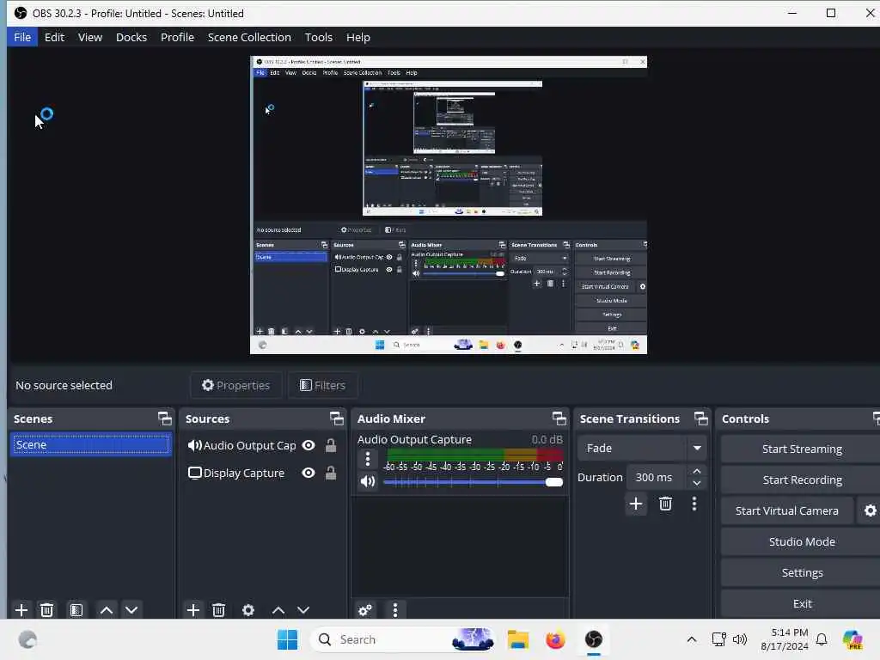Open the Profile menu
880x660 pixels.
pyautogui.click(x=177, y=37)
